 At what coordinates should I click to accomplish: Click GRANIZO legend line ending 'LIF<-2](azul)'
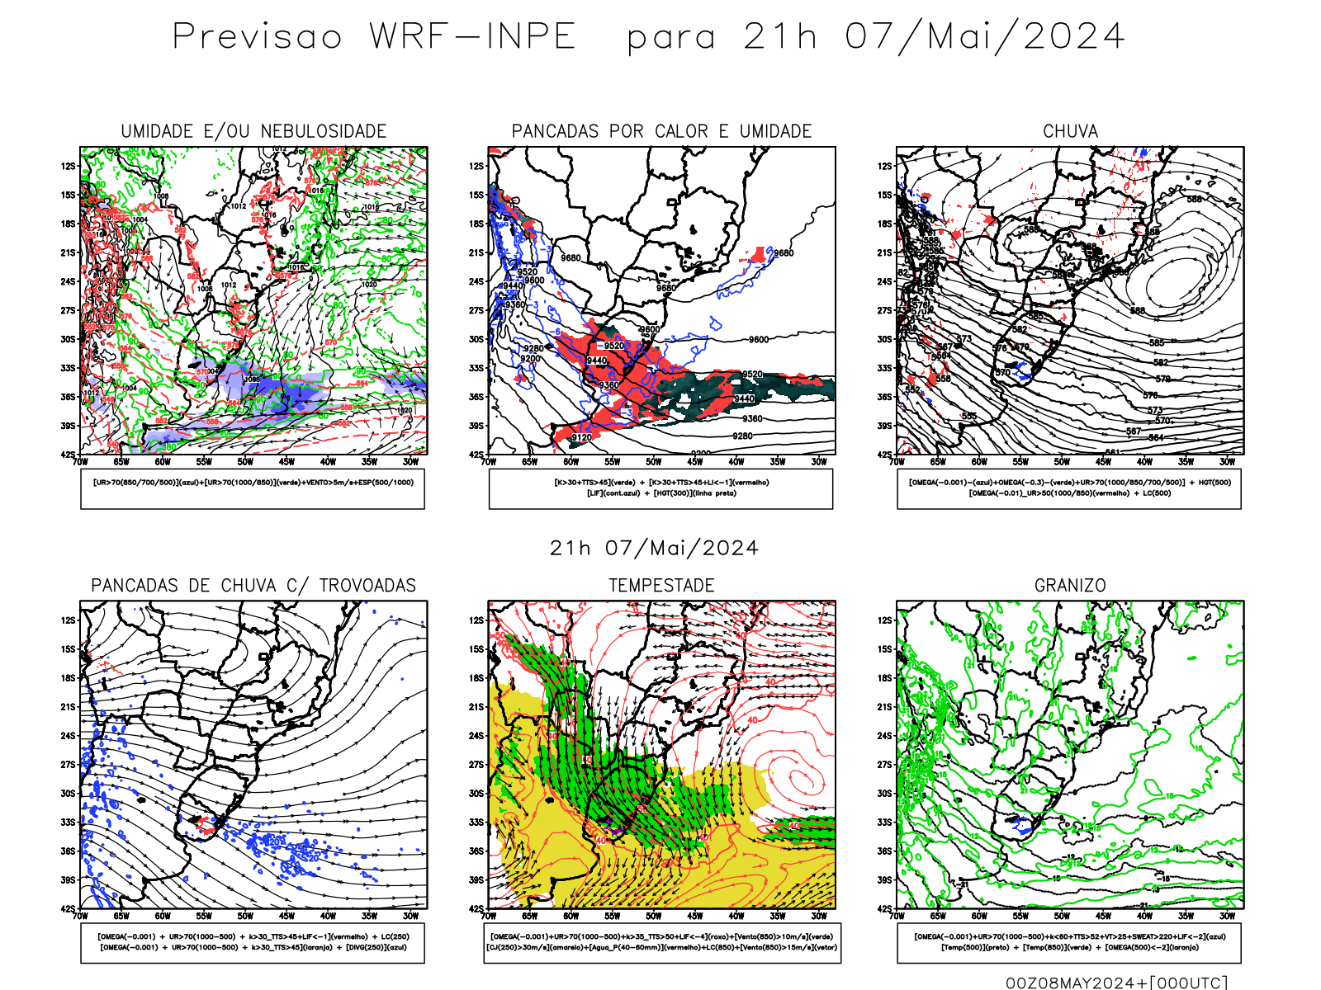coord(1070,936)
